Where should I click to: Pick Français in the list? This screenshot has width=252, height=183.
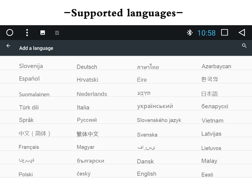(29, 147)
